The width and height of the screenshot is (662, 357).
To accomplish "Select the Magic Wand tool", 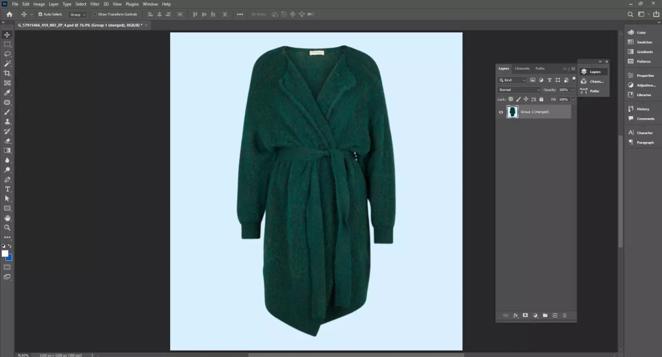I will click(x=7, y=64).
